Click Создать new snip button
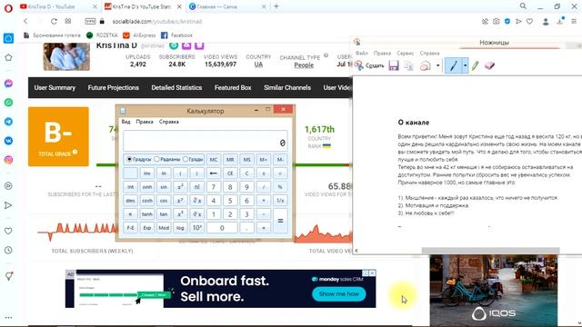The height and width of the screenshot is (327, 582). tap(369, 65)
